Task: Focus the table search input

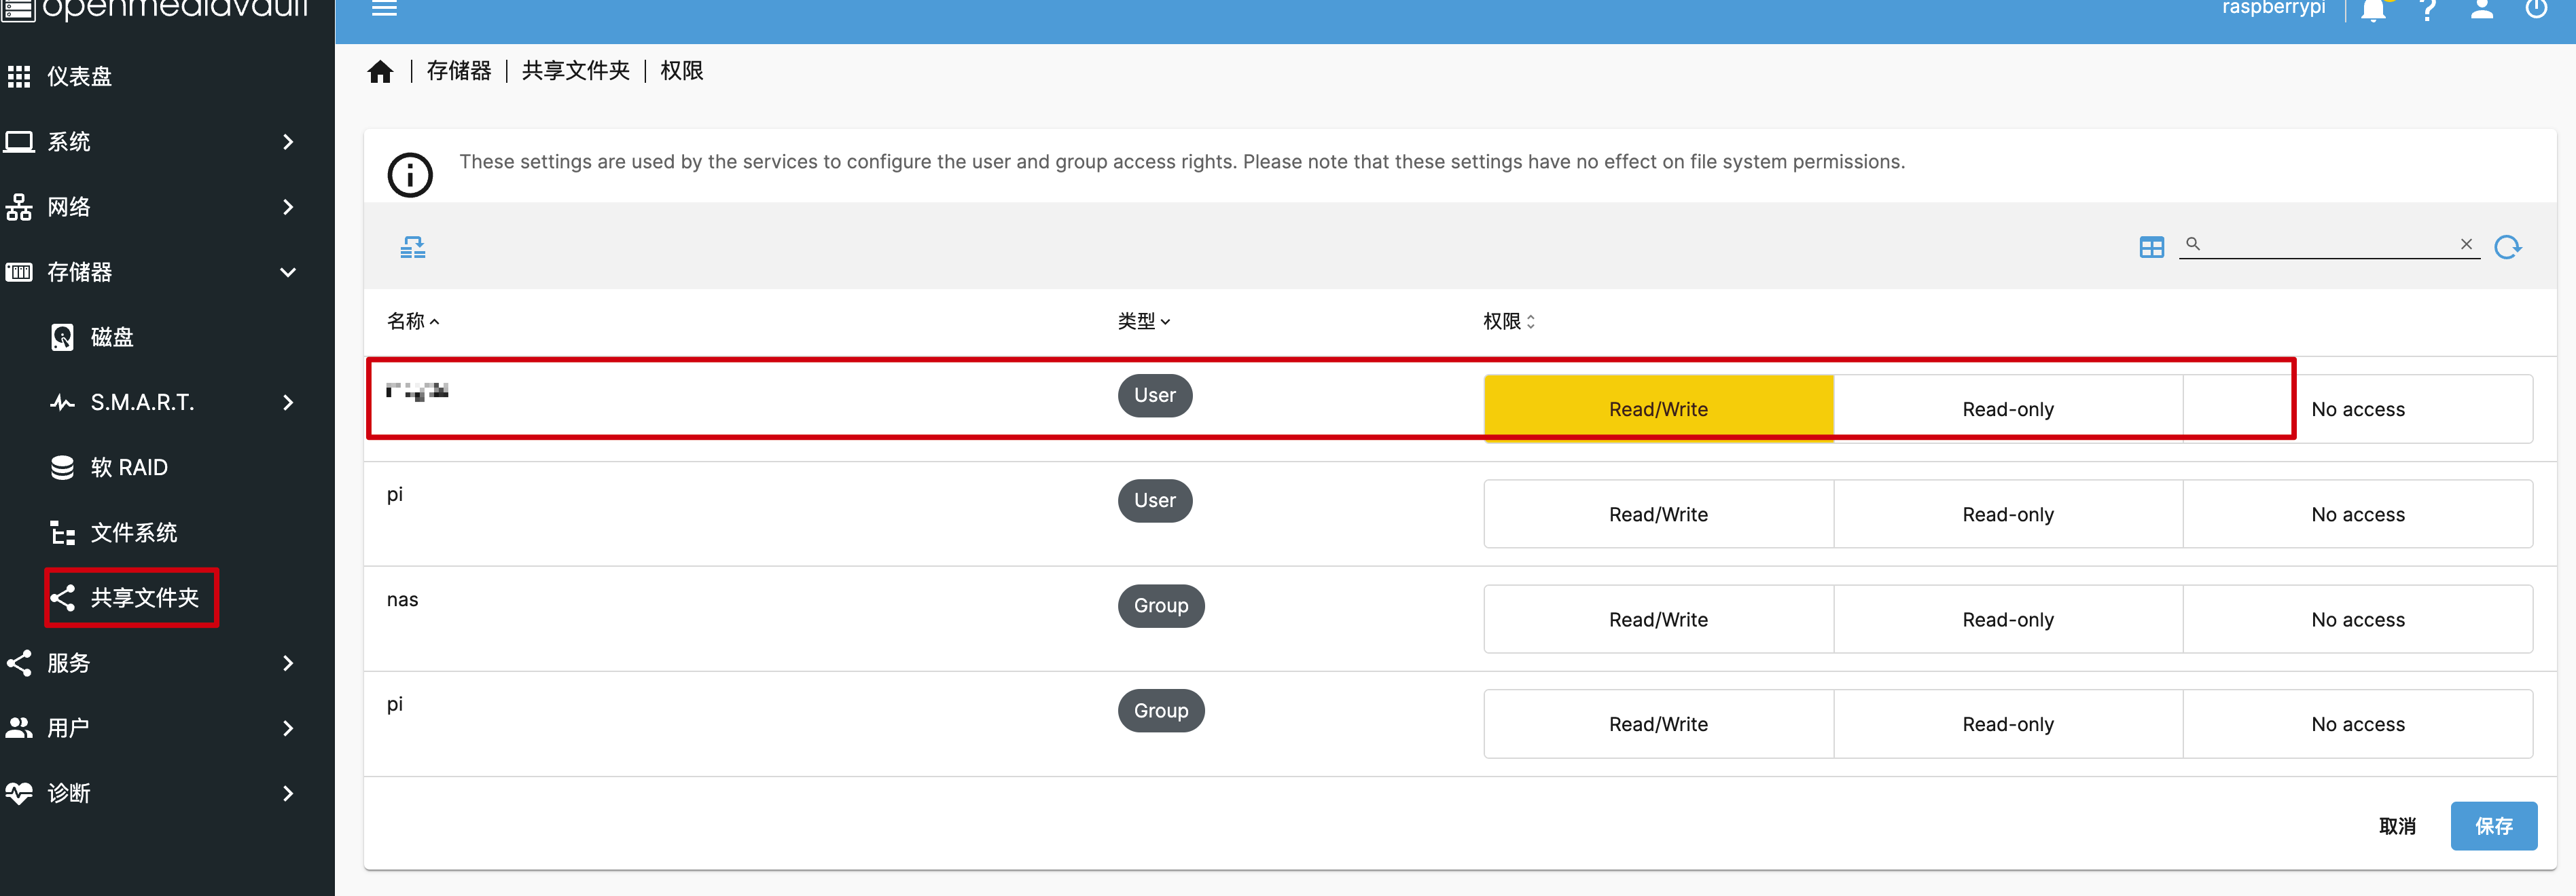Action: click(x=2329, y=244)
